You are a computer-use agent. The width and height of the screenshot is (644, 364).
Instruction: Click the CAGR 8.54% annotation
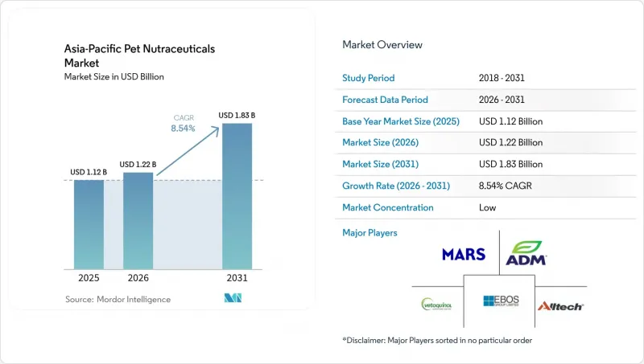point(184,124)
